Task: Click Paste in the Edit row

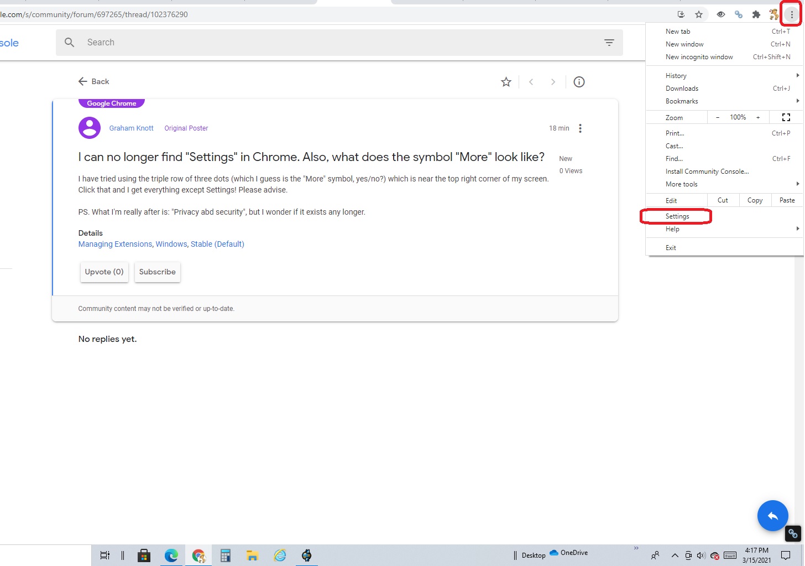Action: click(787, 200)
